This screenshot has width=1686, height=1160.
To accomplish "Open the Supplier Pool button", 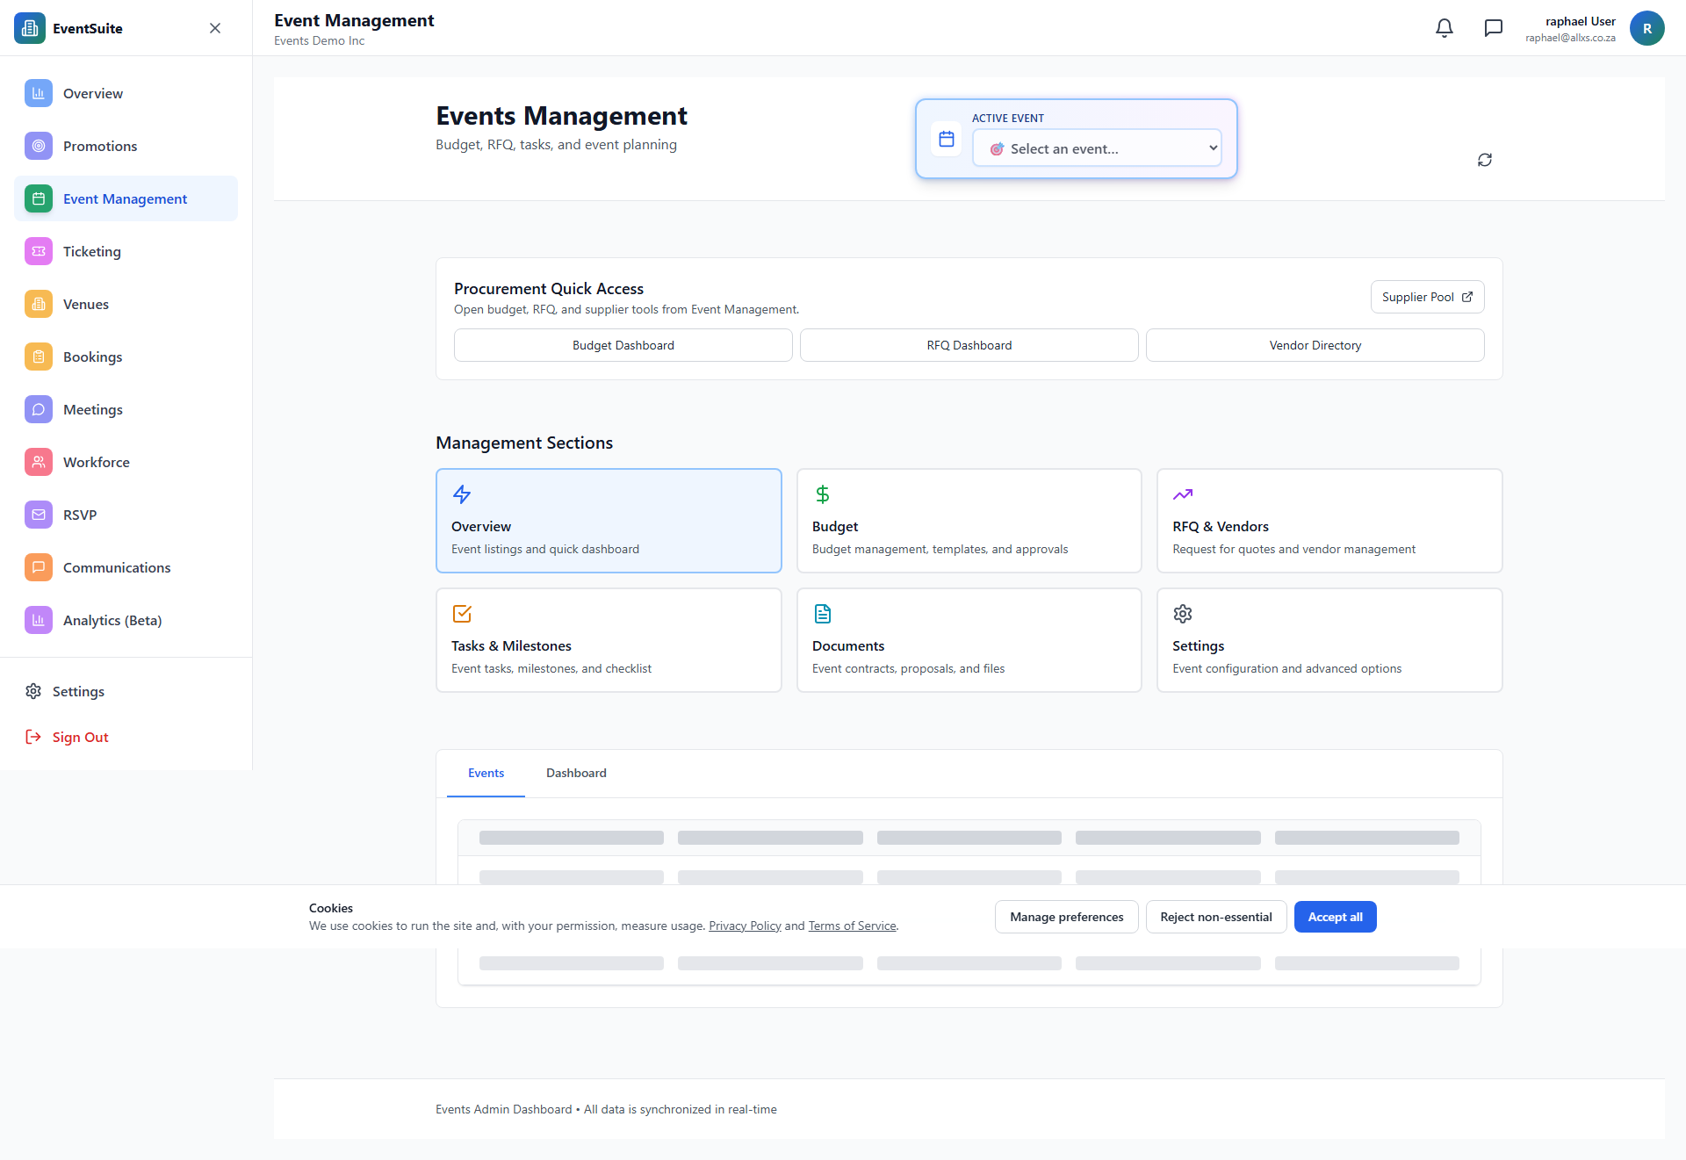I will pos(1426,297).
